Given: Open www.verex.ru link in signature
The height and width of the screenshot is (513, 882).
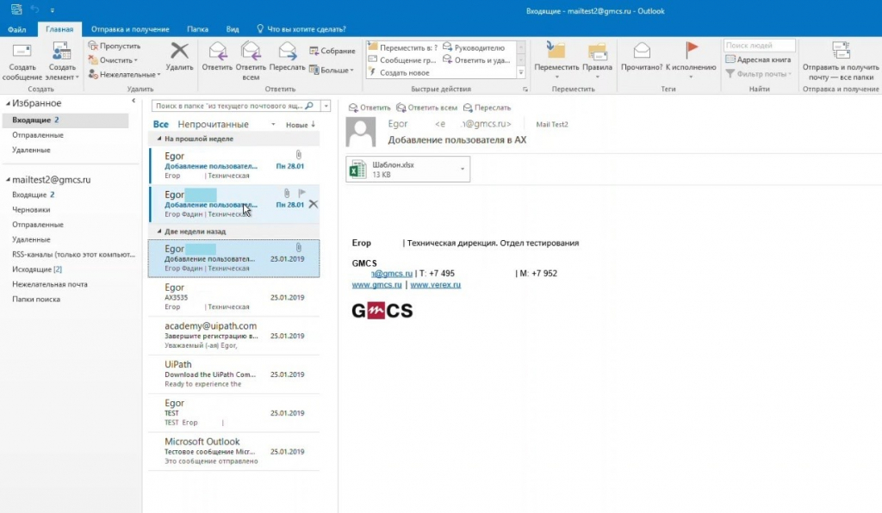Looking at the screenshot, I should pos(435,285).
